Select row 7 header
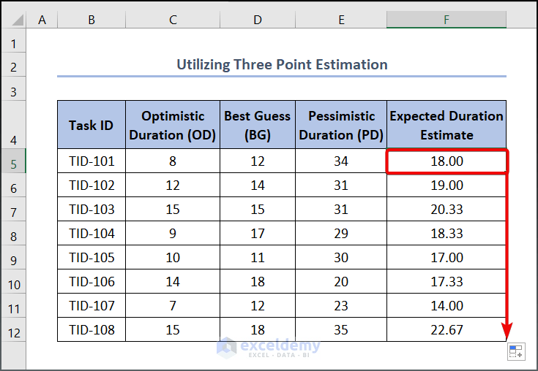The width and height of the screenshot is (538, 371). pos(13,209)
